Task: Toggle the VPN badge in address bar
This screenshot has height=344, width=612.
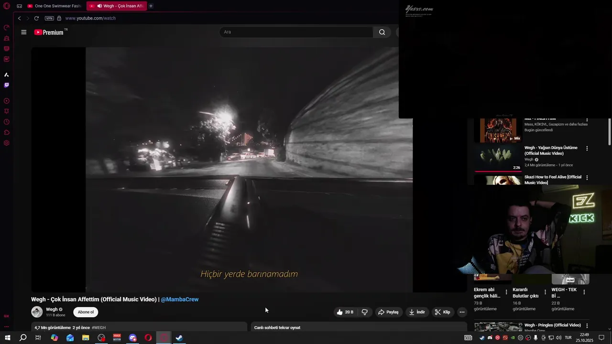Action: 49,18
